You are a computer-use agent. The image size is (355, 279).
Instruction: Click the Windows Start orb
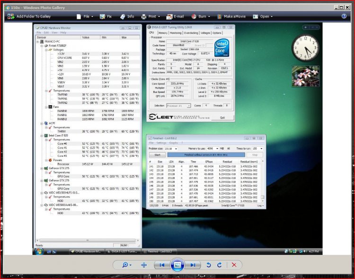click(39, 252)
